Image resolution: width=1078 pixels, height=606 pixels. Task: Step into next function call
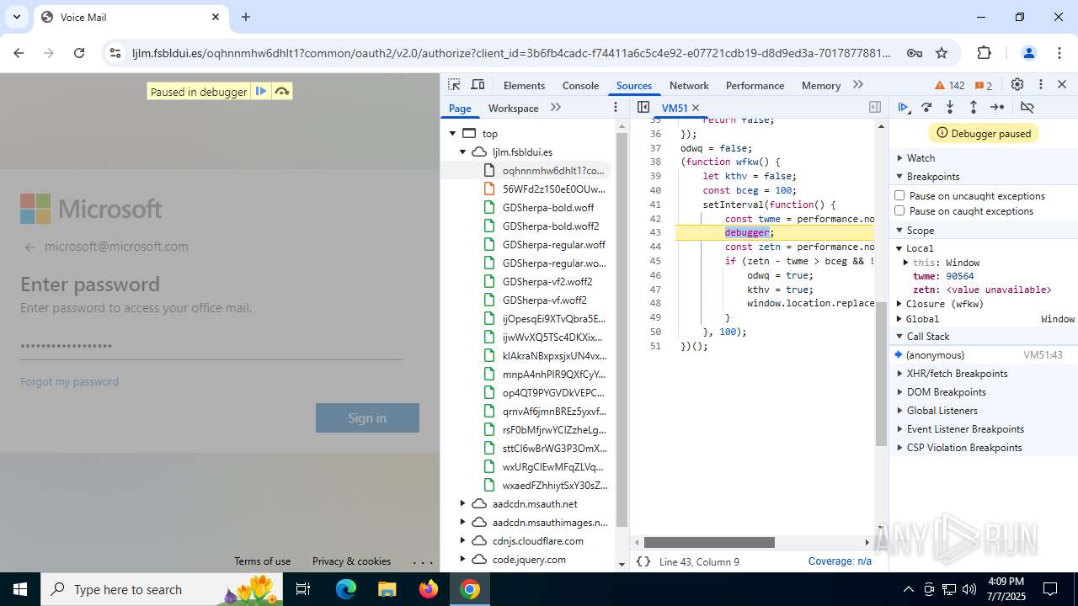pyautogui.click(x=950, y=107)
